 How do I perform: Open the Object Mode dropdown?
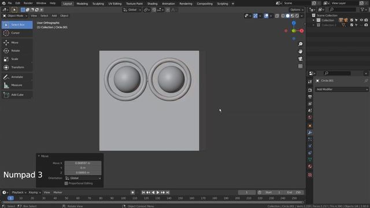pyautogui.click(x=15, y=16)
